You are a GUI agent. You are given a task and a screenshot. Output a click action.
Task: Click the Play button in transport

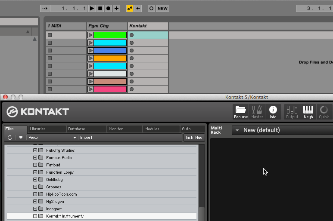coord(92,9)
